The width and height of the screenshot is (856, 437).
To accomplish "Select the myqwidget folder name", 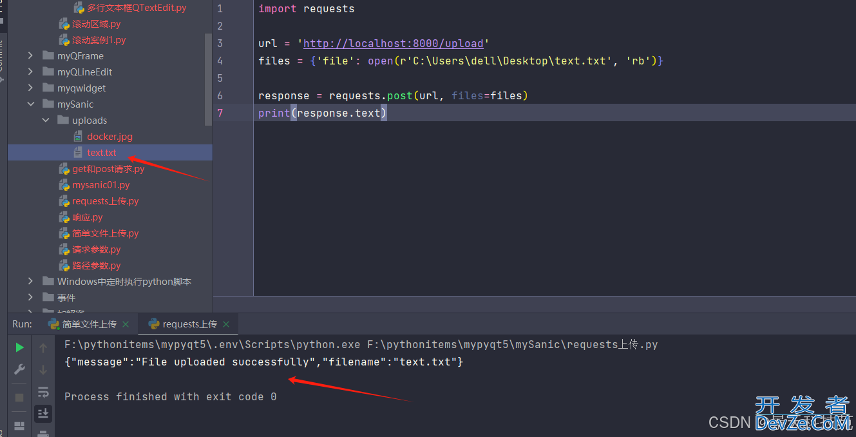I will (82, 88).
